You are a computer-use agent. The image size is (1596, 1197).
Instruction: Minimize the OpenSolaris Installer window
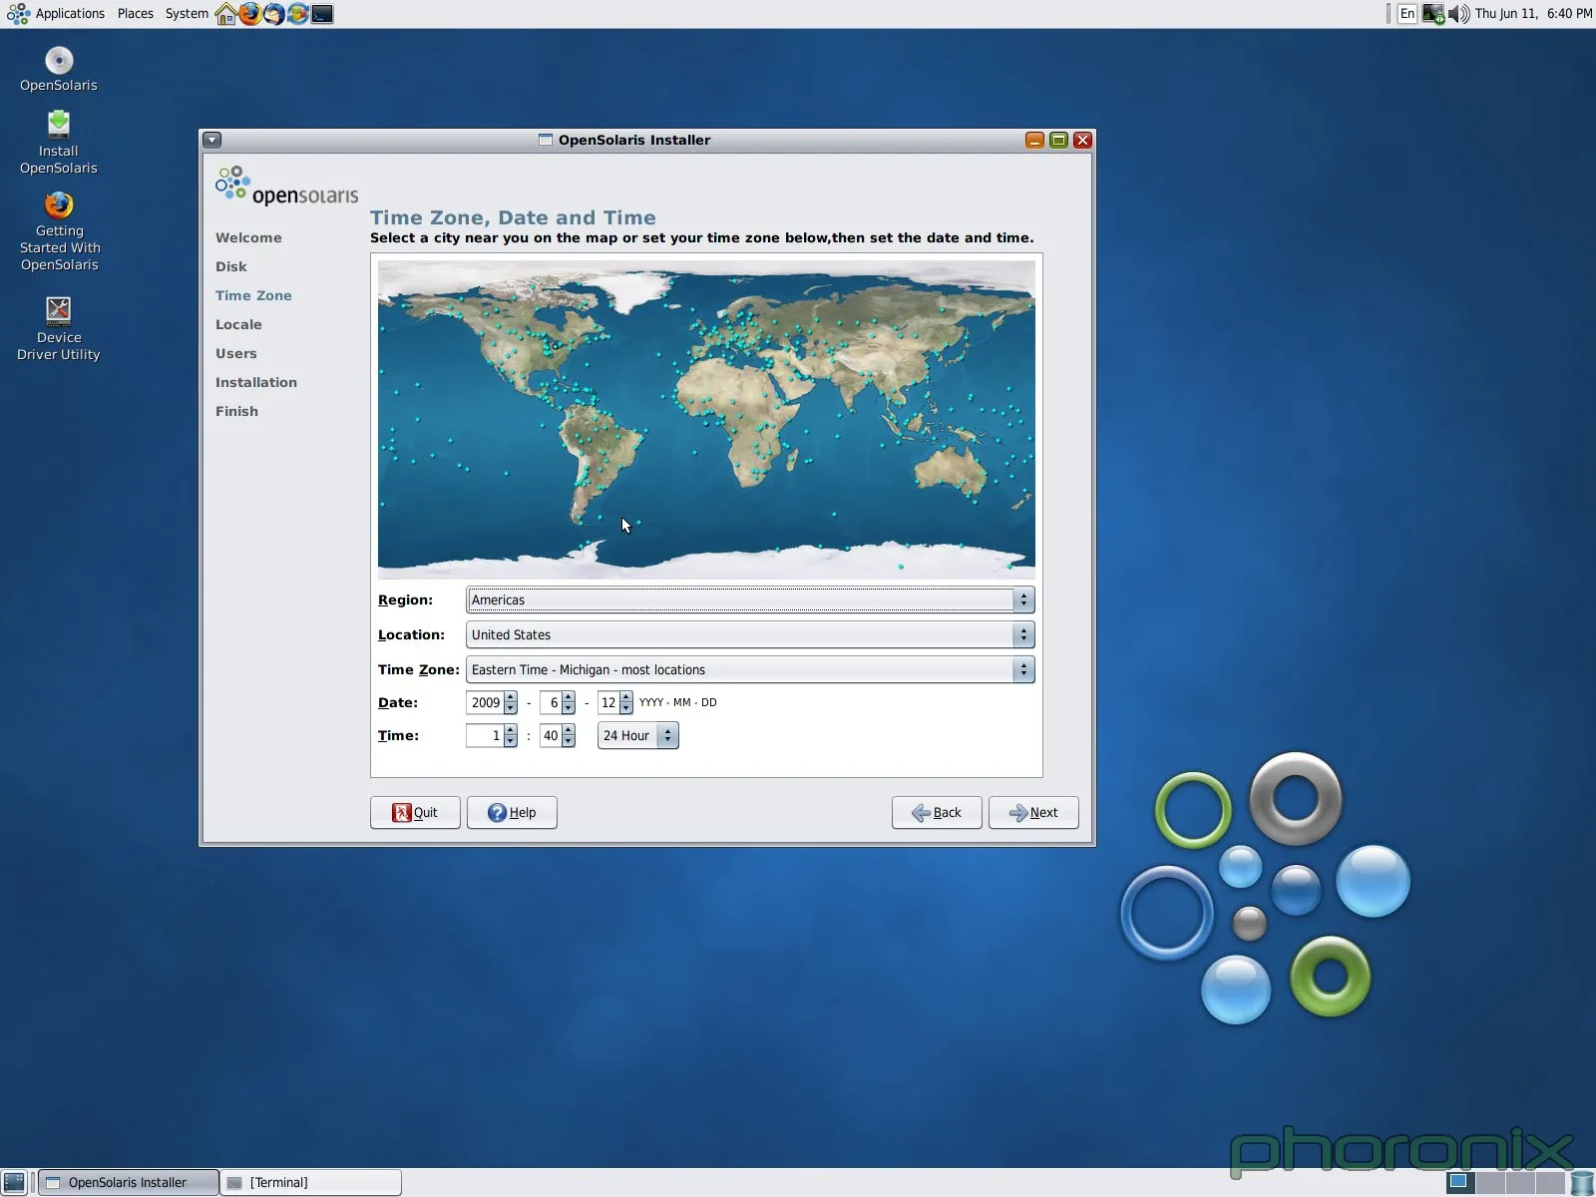click(x=1034, y=141)
